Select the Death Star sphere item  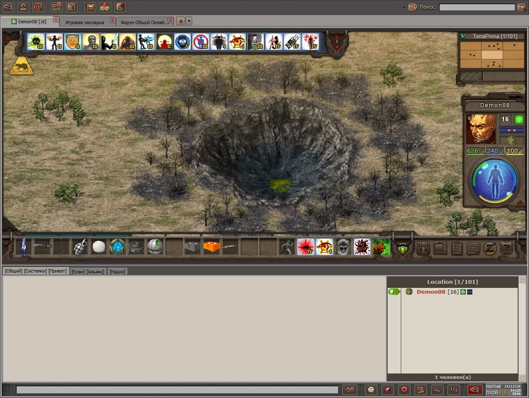(155, 247)
